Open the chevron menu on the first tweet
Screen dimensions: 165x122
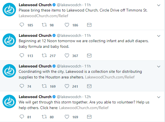pos(159,5)
